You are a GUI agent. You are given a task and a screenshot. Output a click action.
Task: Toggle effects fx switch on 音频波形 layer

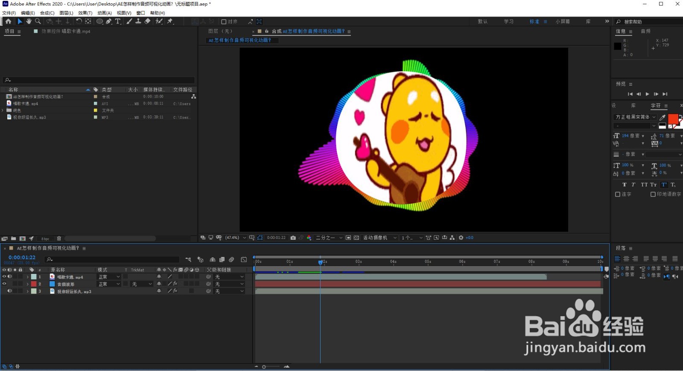175,284
